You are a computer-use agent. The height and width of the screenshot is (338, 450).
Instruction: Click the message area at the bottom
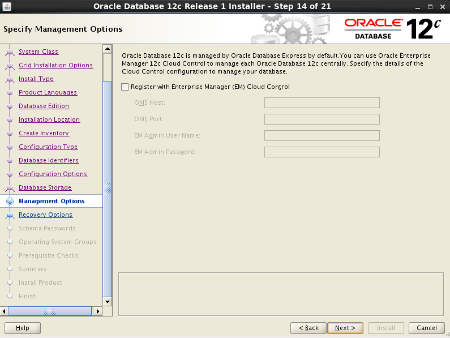click(281, 294)
